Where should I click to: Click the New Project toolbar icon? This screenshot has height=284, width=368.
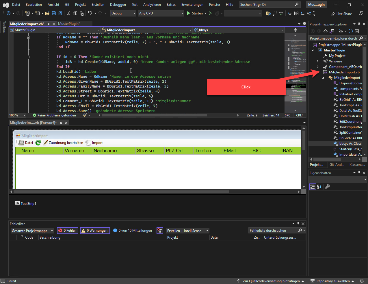[x=27, y=13]
